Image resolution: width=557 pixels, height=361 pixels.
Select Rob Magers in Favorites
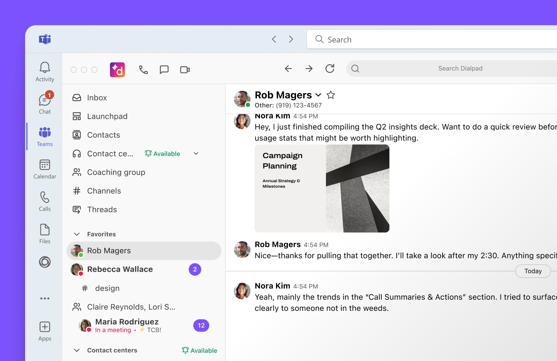point(144,251)
